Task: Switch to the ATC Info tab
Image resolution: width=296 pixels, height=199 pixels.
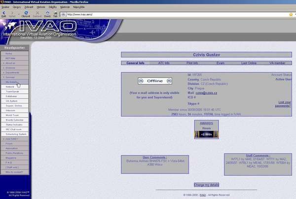Action: tap(164, 63)
